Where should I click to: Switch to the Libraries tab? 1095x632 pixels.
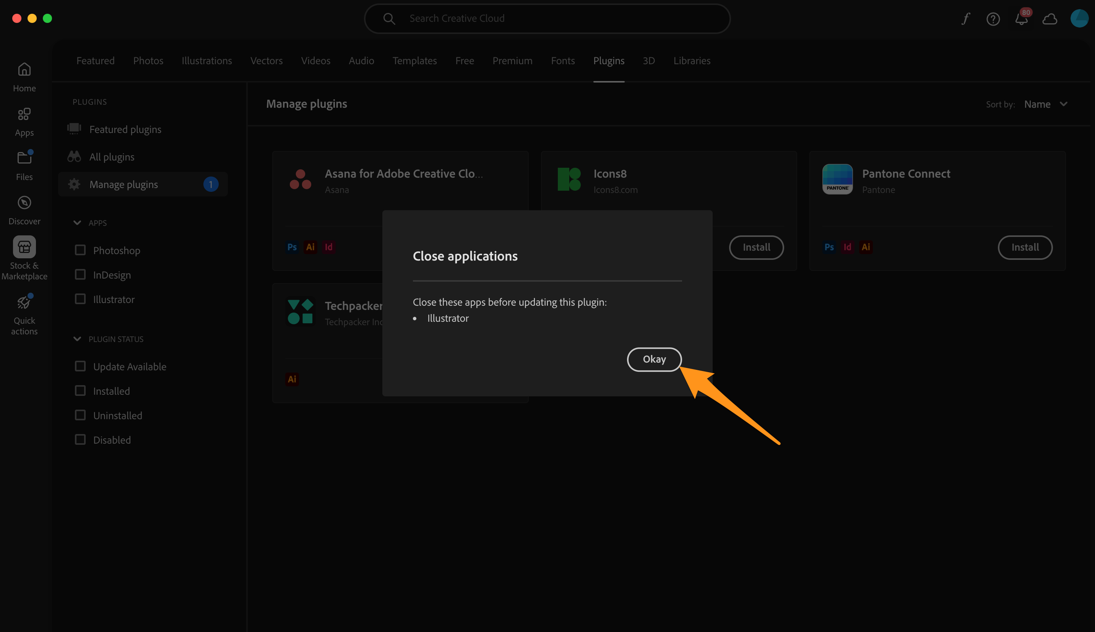(692, 61)
